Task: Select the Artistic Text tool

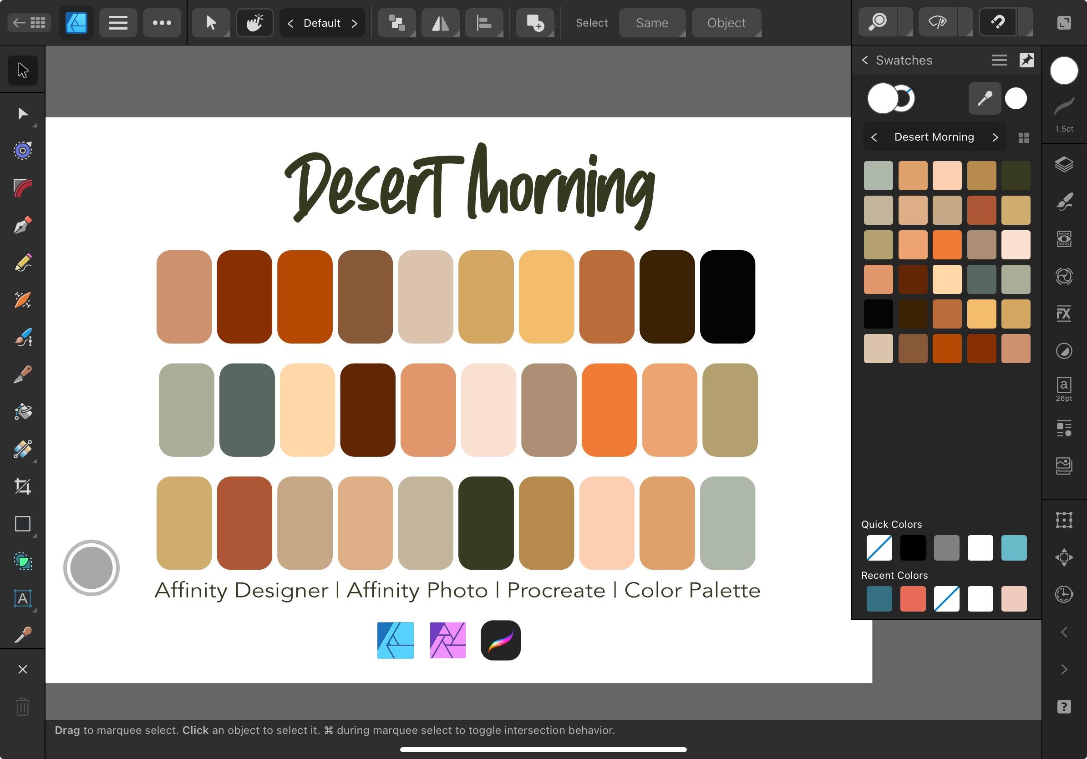Action: point(22,598)
